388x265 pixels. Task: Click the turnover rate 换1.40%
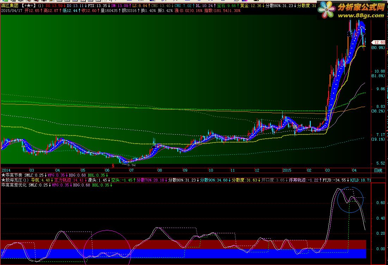[x=148, y=11]
